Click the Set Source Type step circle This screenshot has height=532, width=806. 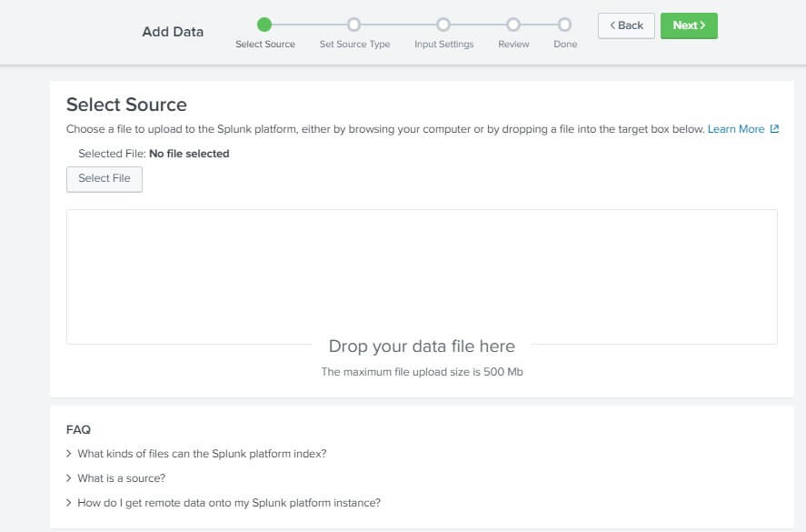[x=353, y=25]
